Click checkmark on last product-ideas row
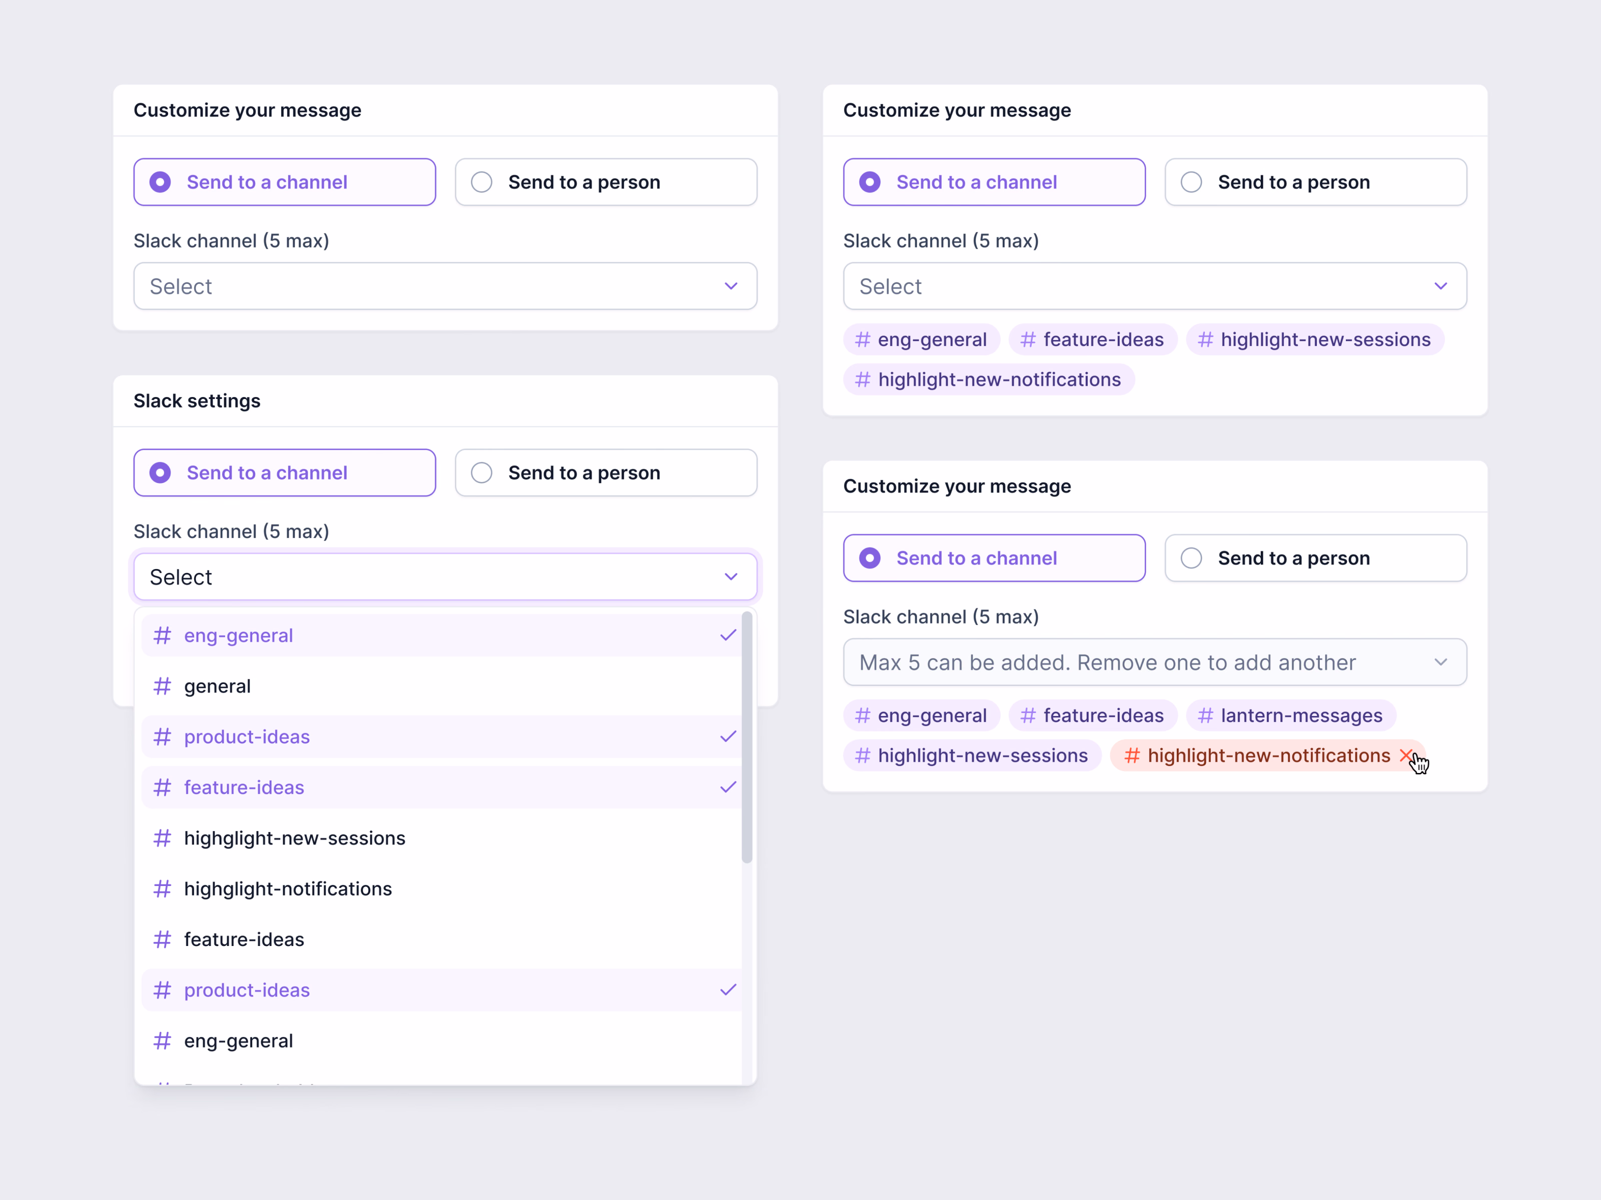This screenshot has height=1200, width=1601. tap(728, 990)
